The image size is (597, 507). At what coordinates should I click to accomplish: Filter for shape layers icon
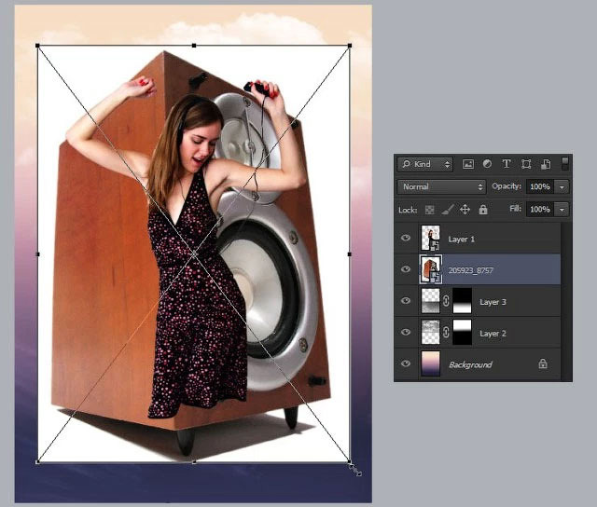point(526,164)
